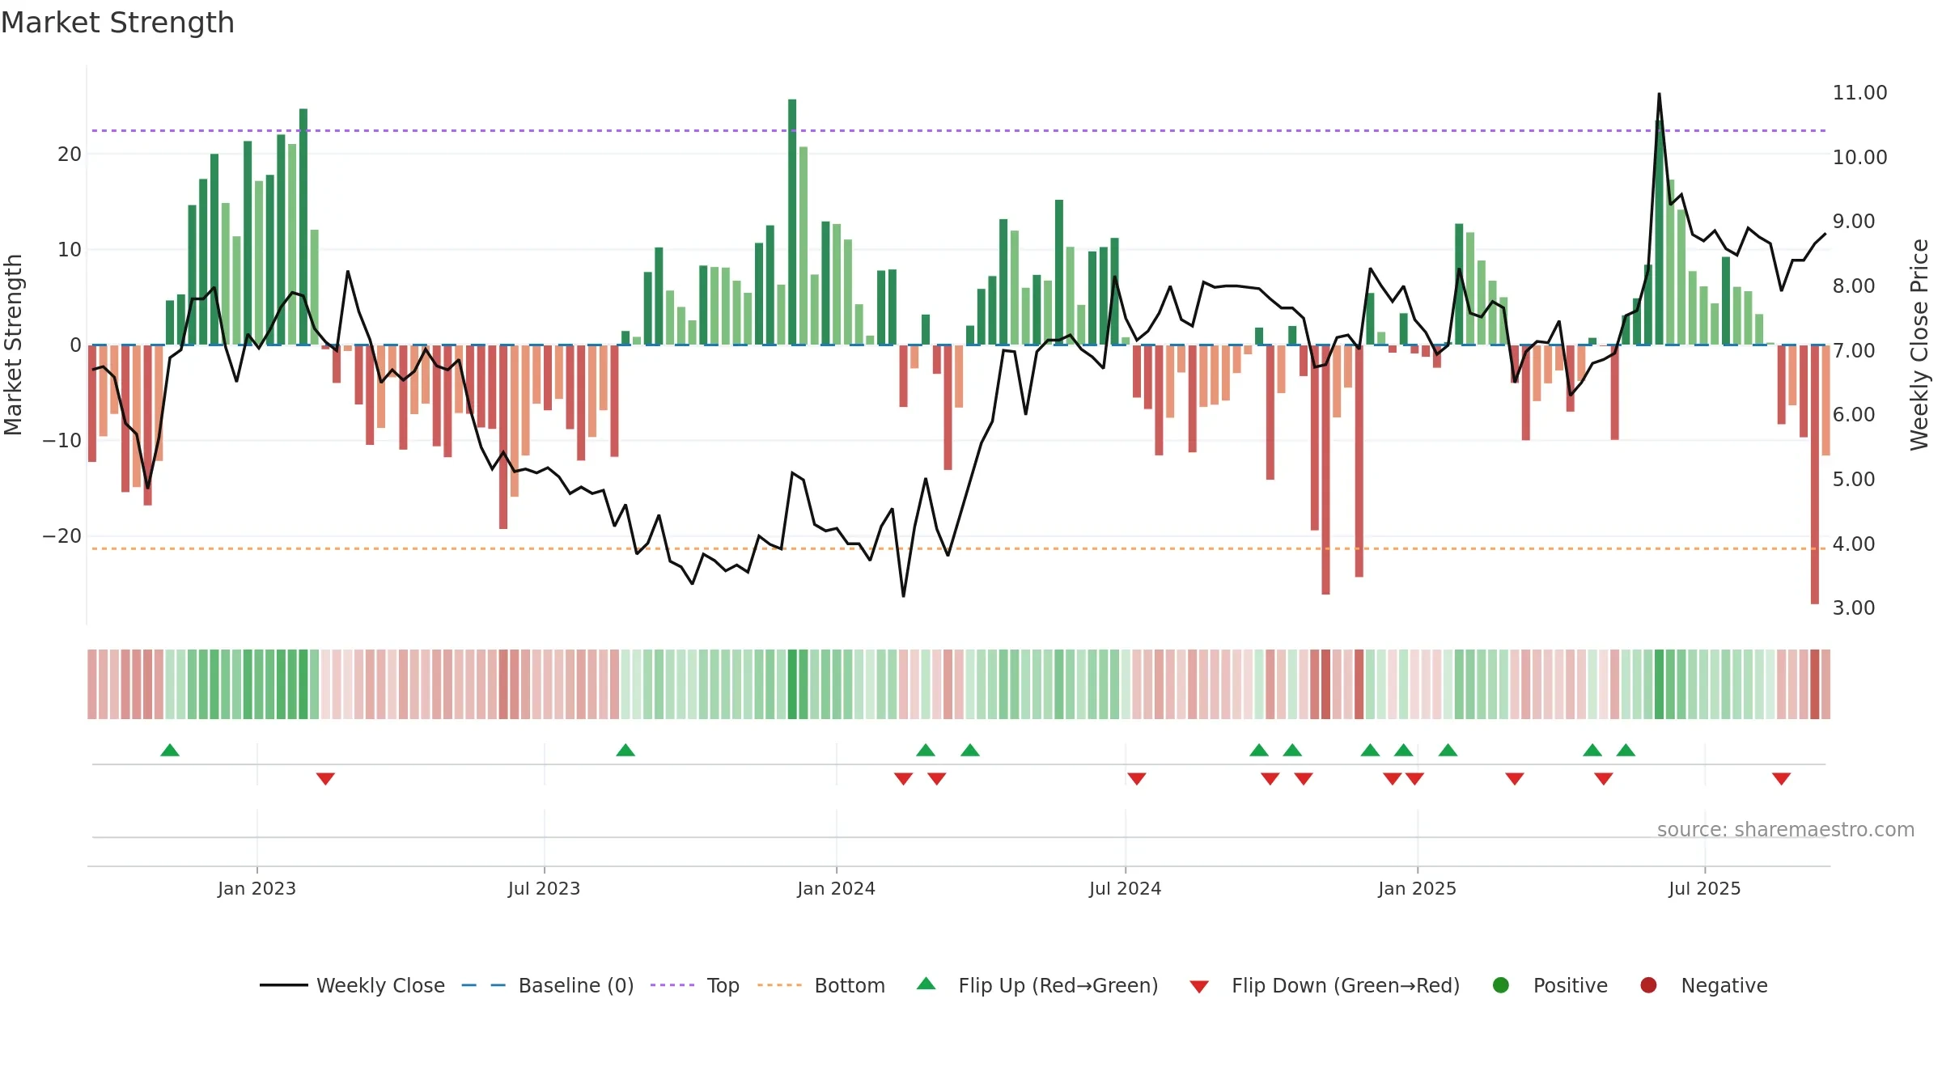Screen dimensions: 1942x1092
Task: Click the red Negative legend dot
Action: [1648, 985]
